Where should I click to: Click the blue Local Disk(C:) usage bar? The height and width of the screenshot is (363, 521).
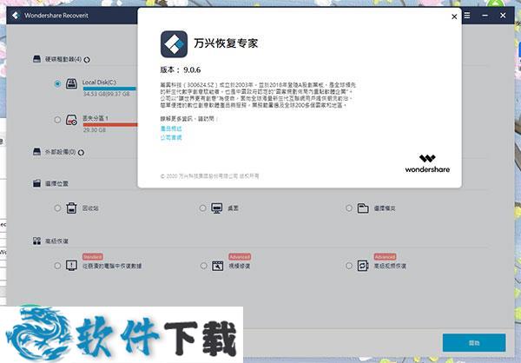tap(109, 89)
